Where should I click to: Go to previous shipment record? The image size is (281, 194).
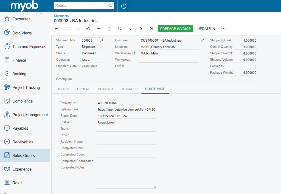(x=130, y=29)
